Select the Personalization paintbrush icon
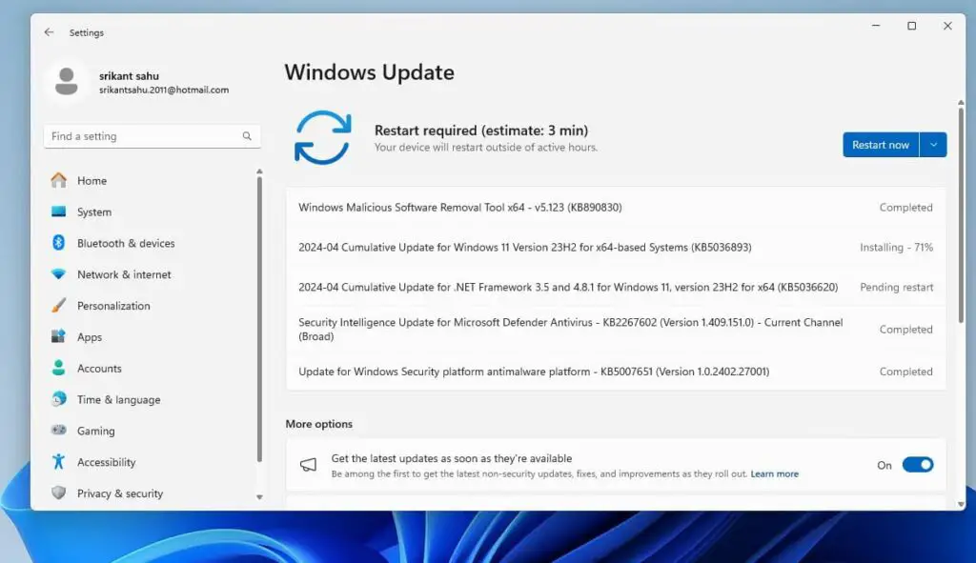 60,306
